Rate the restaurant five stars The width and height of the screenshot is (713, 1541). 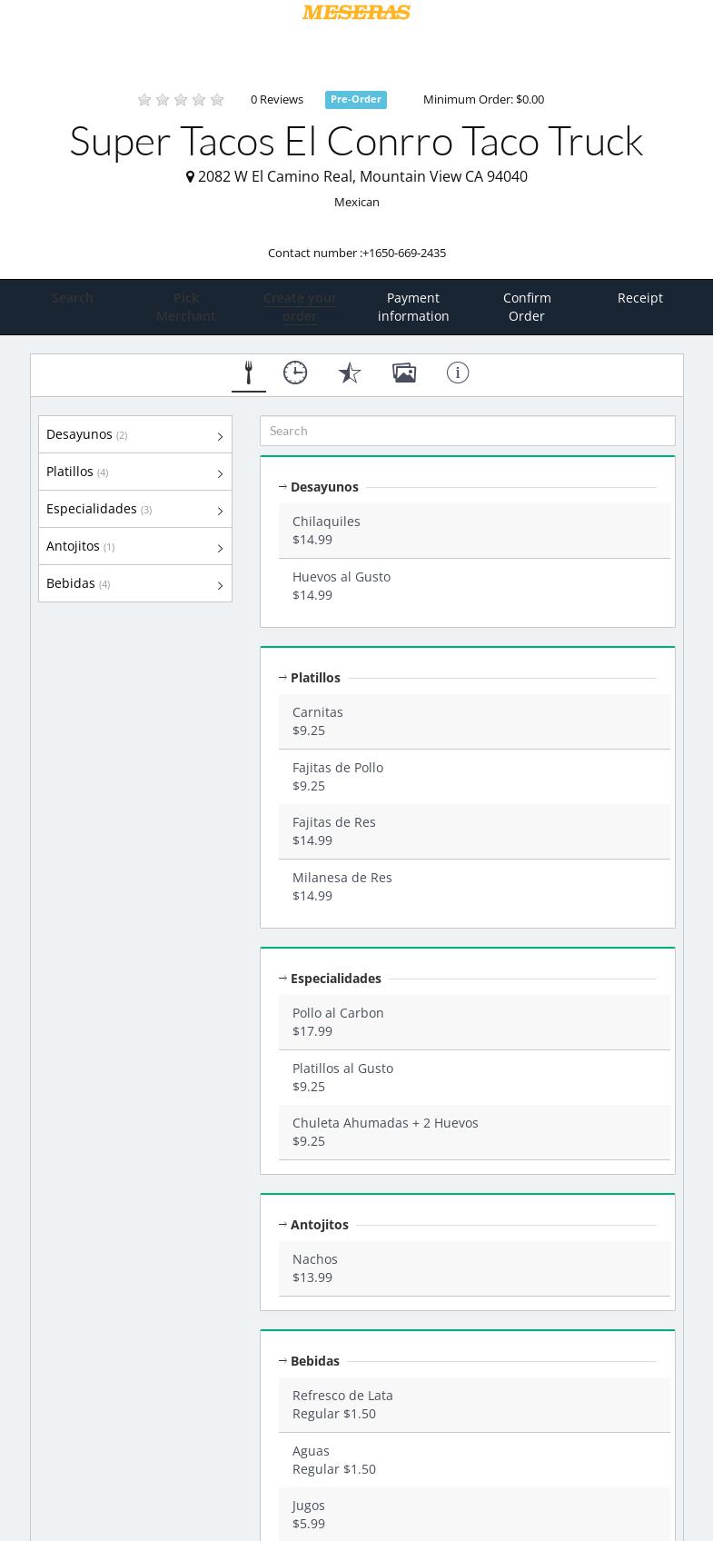pyautogui.click(x=217, y=100)
